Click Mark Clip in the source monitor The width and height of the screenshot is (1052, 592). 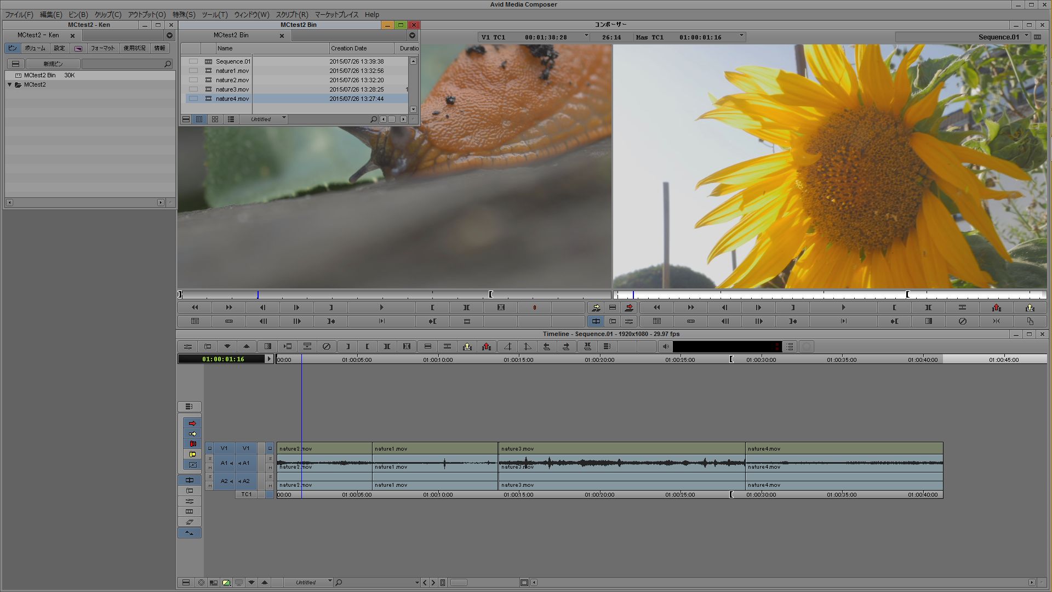click(x=466, y=308)
